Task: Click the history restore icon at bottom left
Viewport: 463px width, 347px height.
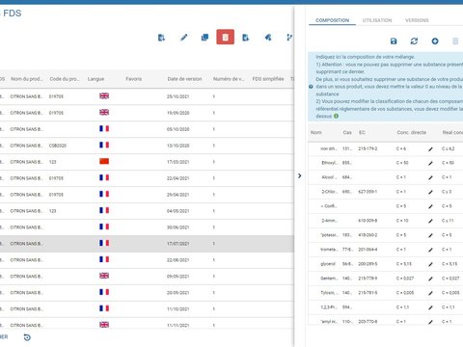Action: pos(27,337)
